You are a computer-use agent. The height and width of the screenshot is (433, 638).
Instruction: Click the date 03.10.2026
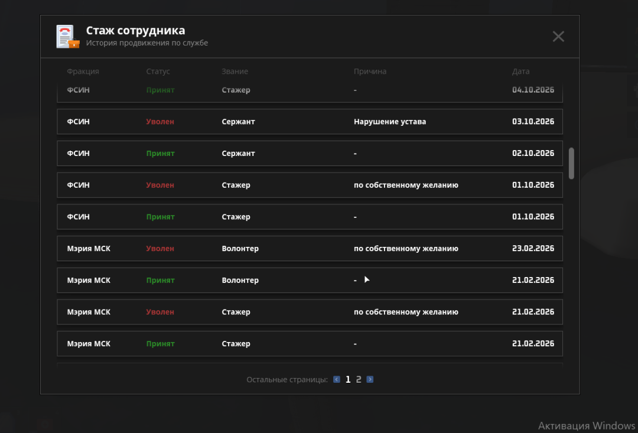[x=533, y=122]
